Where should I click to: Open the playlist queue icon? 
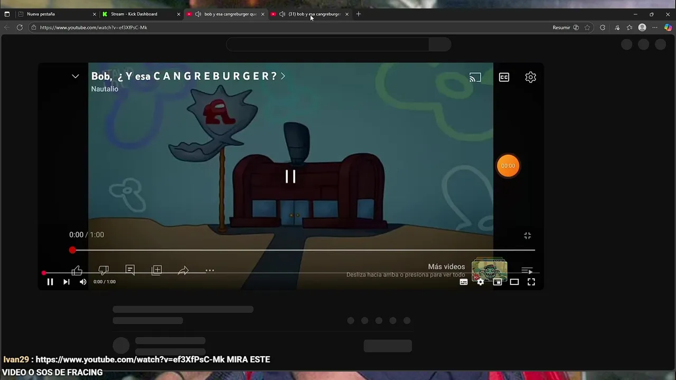[527, 271]
